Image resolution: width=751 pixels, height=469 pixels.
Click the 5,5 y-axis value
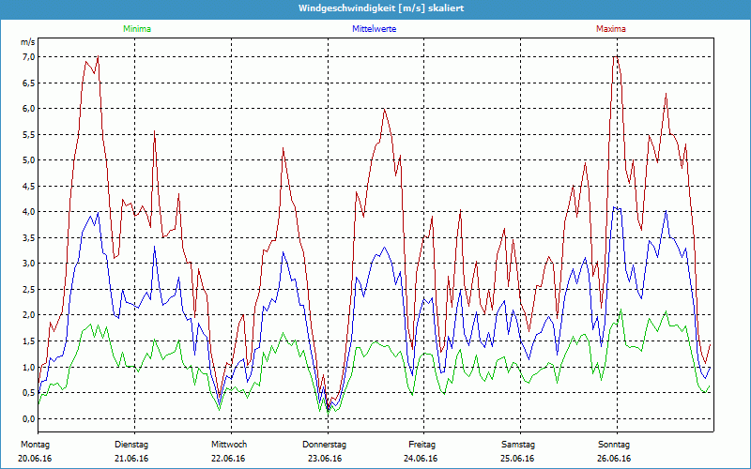click(29, 134)
